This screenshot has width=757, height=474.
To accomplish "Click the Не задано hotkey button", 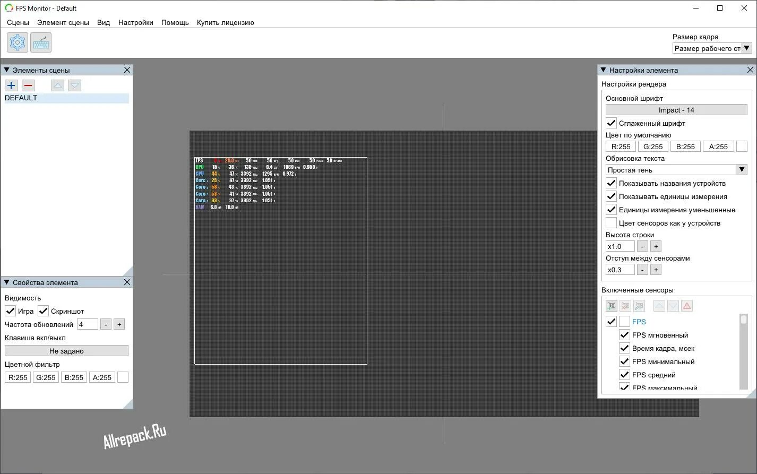I will pos(66,351).
